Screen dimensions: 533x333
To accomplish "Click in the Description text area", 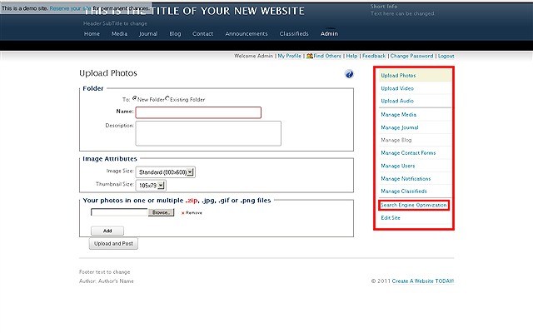I will 208,133.
